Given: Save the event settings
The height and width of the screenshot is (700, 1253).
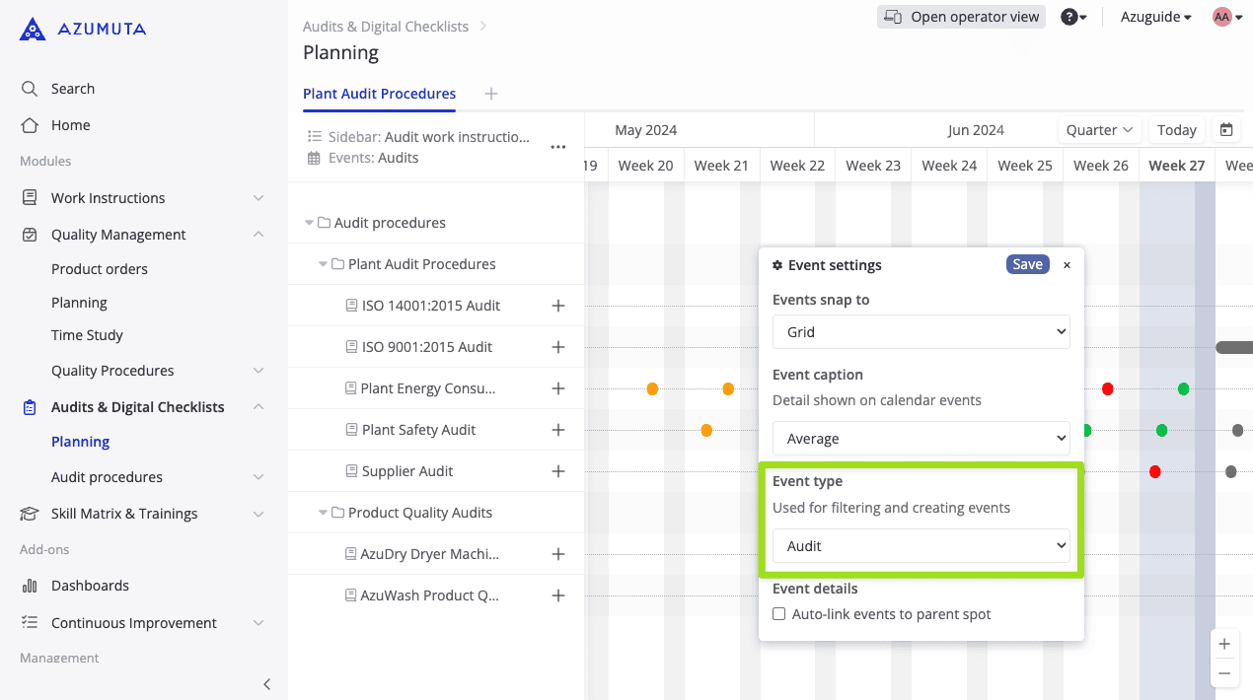Looking at the screenshot, I should pyautogui.click(x=1027, y=264).
